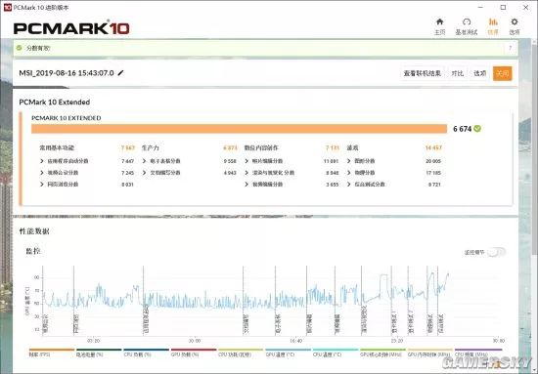Click the PCMark 10 Extended section title
The image size is (538, 374).
[55, 103]
